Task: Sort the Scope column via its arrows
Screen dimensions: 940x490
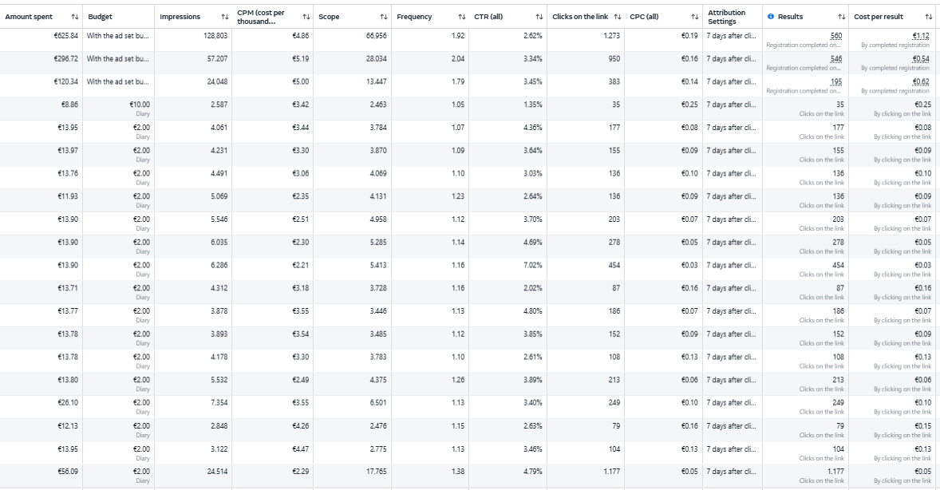Action: coord(384,17)
